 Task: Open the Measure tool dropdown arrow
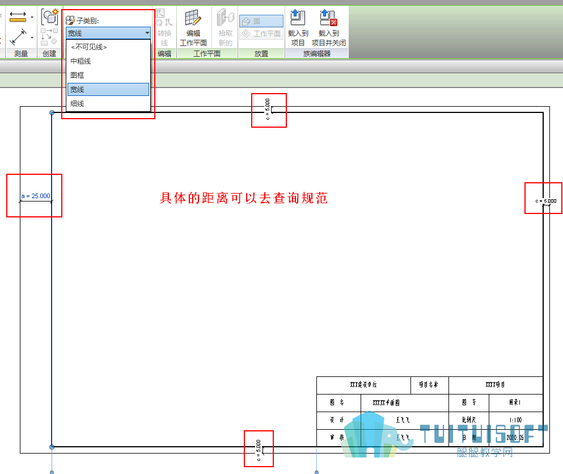coord(32,17)
